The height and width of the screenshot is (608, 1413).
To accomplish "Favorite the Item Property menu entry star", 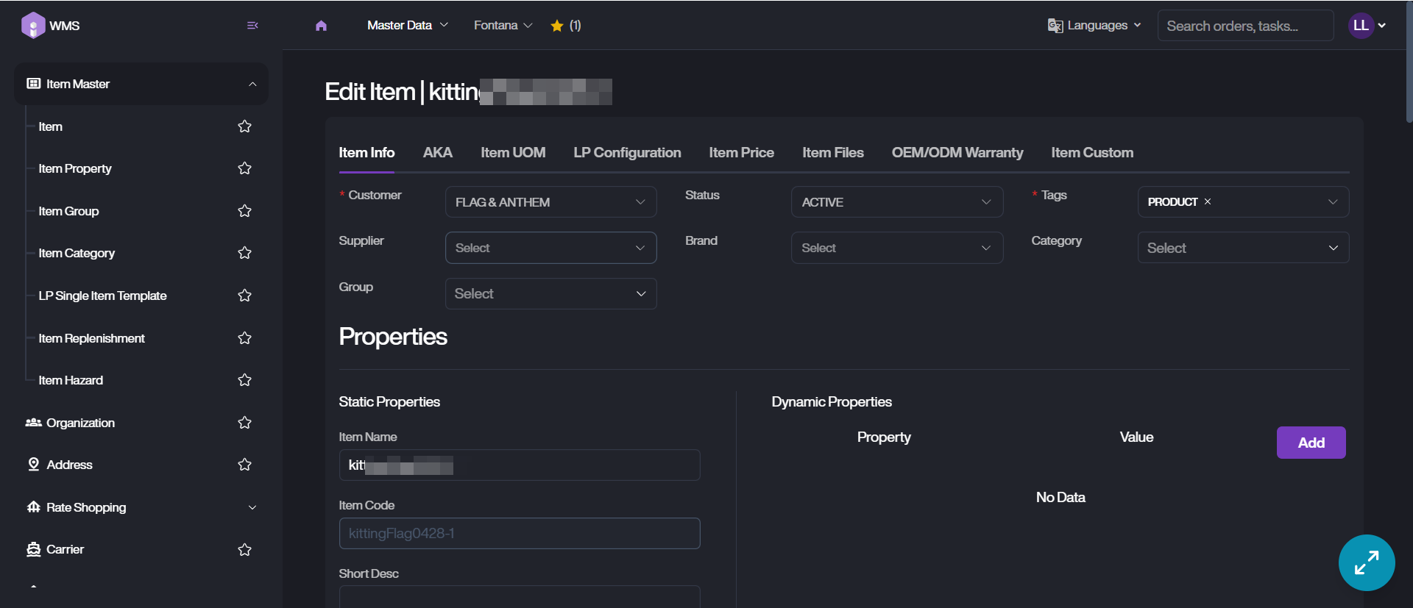I will (x=245, y=168).
